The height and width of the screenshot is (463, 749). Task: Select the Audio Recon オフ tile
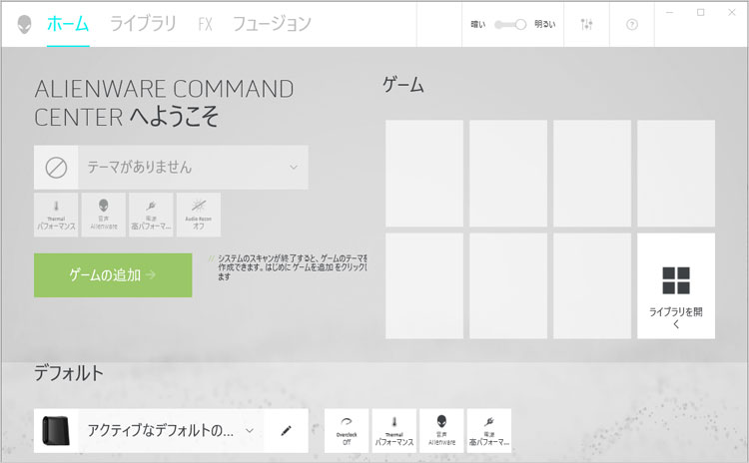click(x=199, y=215)
